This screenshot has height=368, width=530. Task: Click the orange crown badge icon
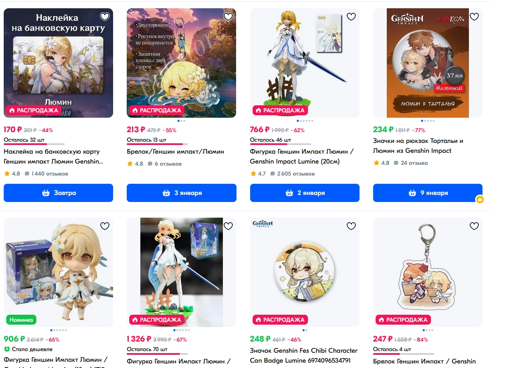pos(480,199)
